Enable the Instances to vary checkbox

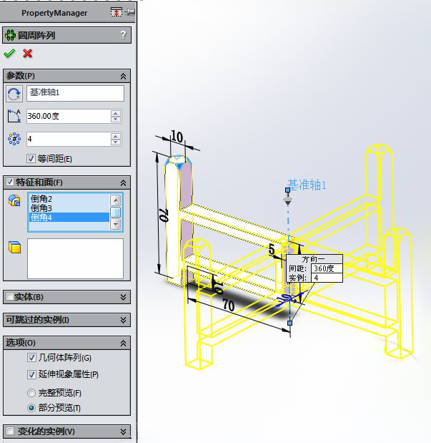[x=10, y=431]
